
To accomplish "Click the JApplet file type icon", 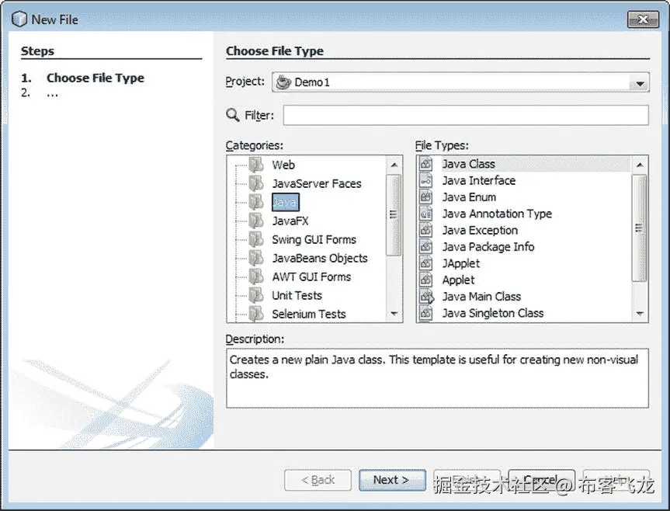I will pyautogui.click(x=426, y=263).
